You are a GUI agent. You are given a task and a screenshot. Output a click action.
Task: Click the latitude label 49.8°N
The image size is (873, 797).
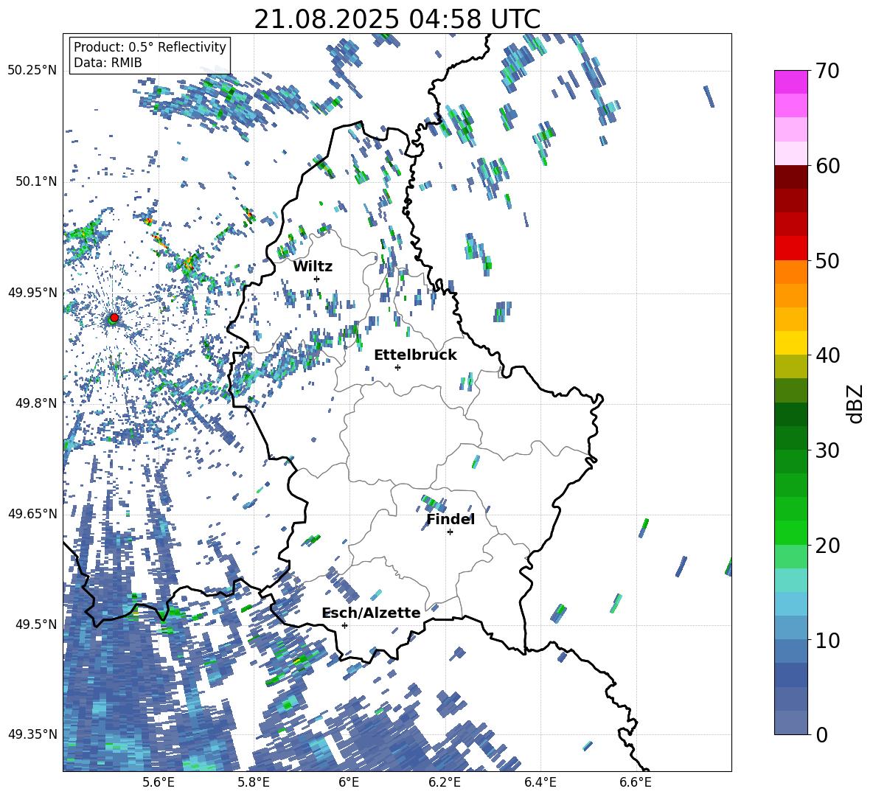tap(36, 403)
